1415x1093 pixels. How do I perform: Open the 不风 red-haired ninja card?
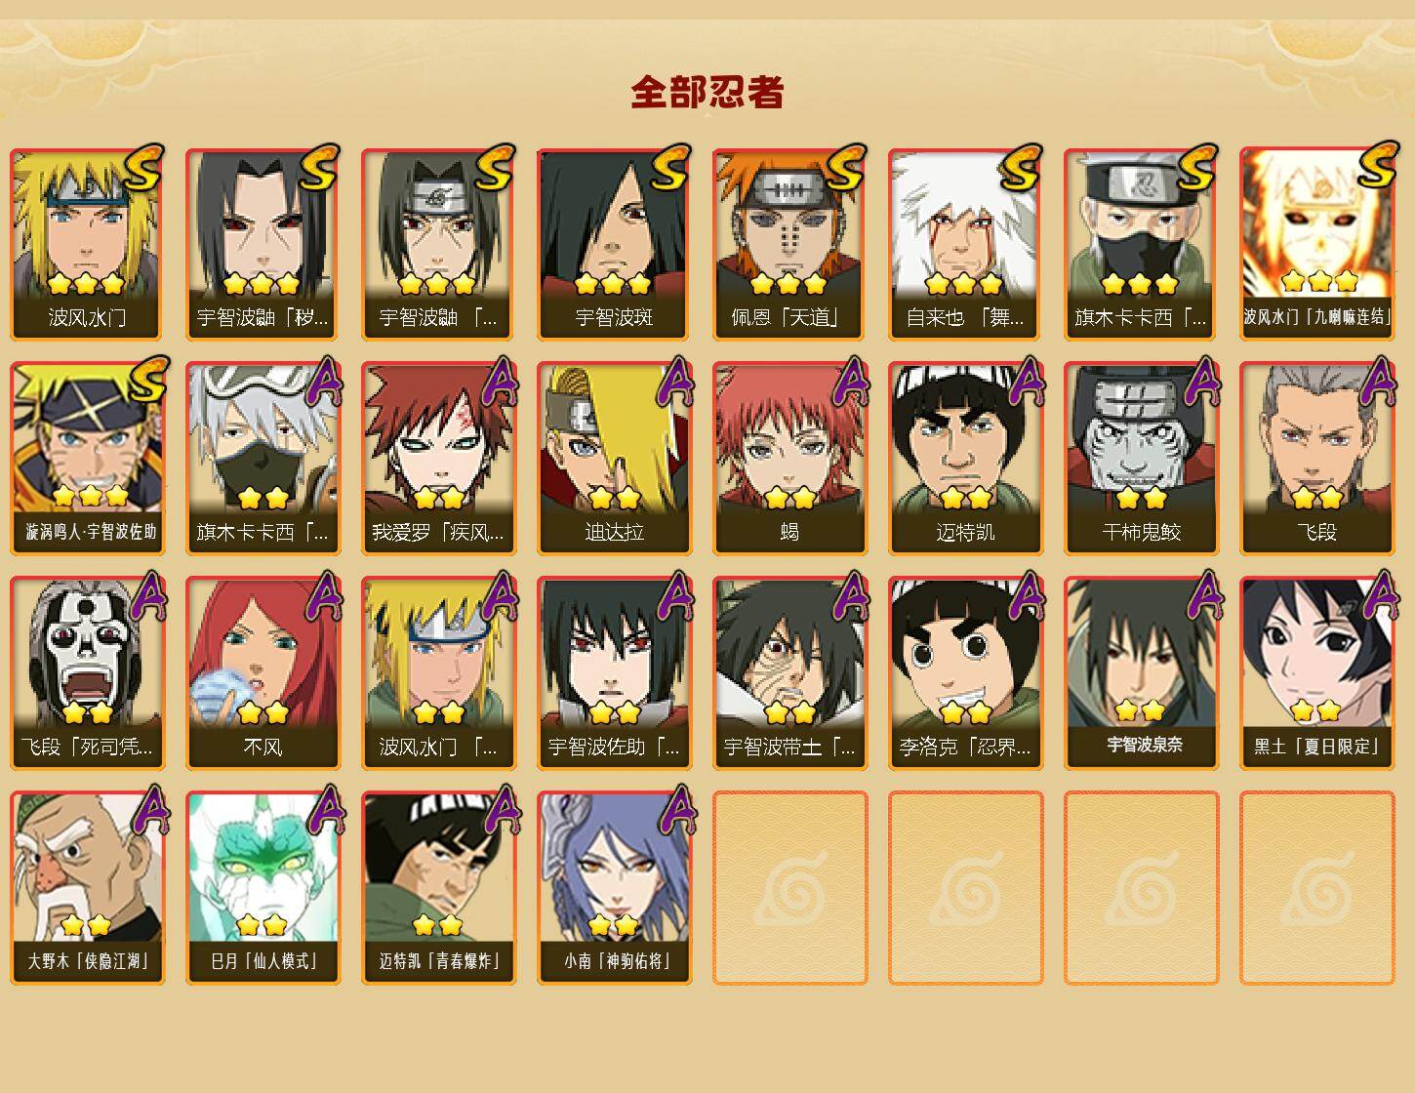(x=263, y=673)
